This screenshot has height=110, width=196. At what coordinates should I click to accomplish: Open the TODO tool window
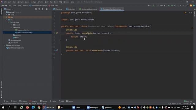(14, 101)
